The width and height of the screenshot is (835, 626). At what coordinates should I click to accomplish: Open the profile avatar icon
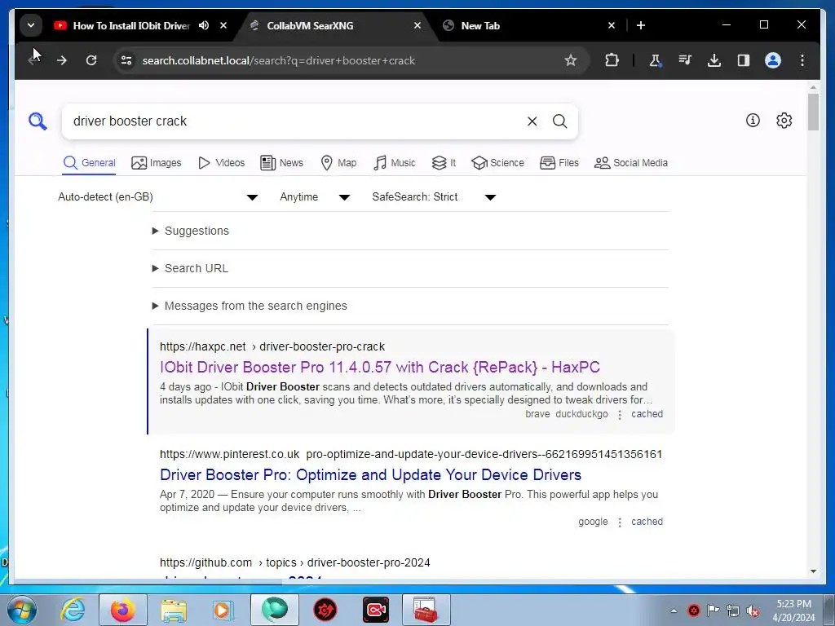click(x=773, y=60)
